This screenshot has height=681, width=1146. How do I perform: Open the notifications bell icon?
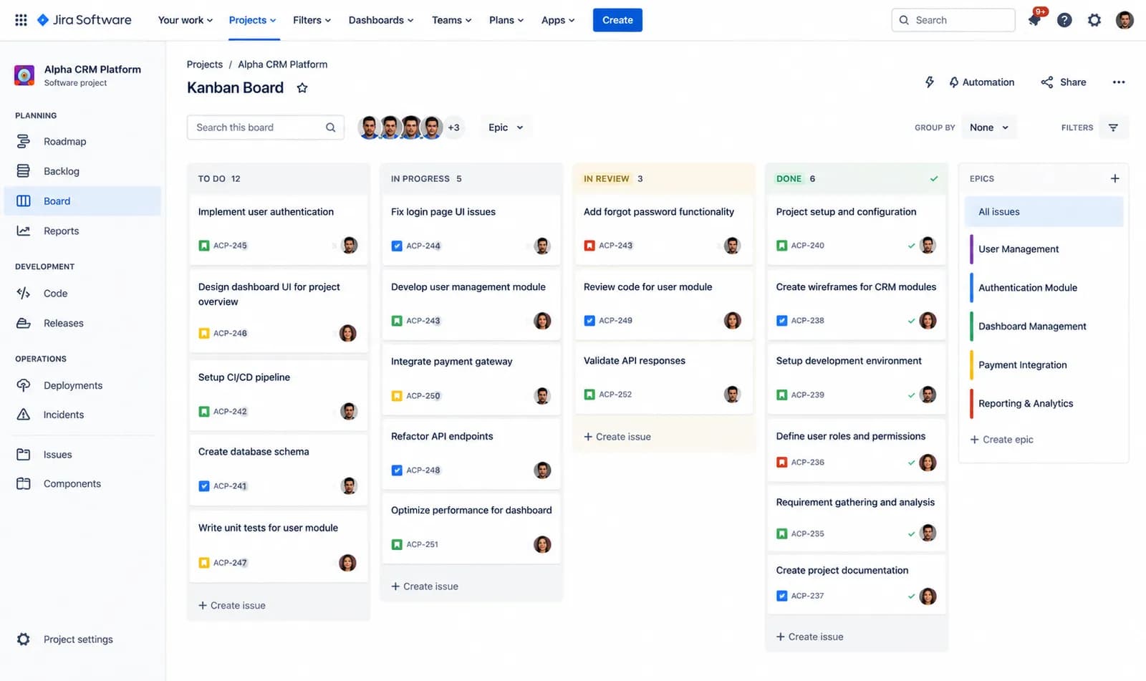(1034, 20)
